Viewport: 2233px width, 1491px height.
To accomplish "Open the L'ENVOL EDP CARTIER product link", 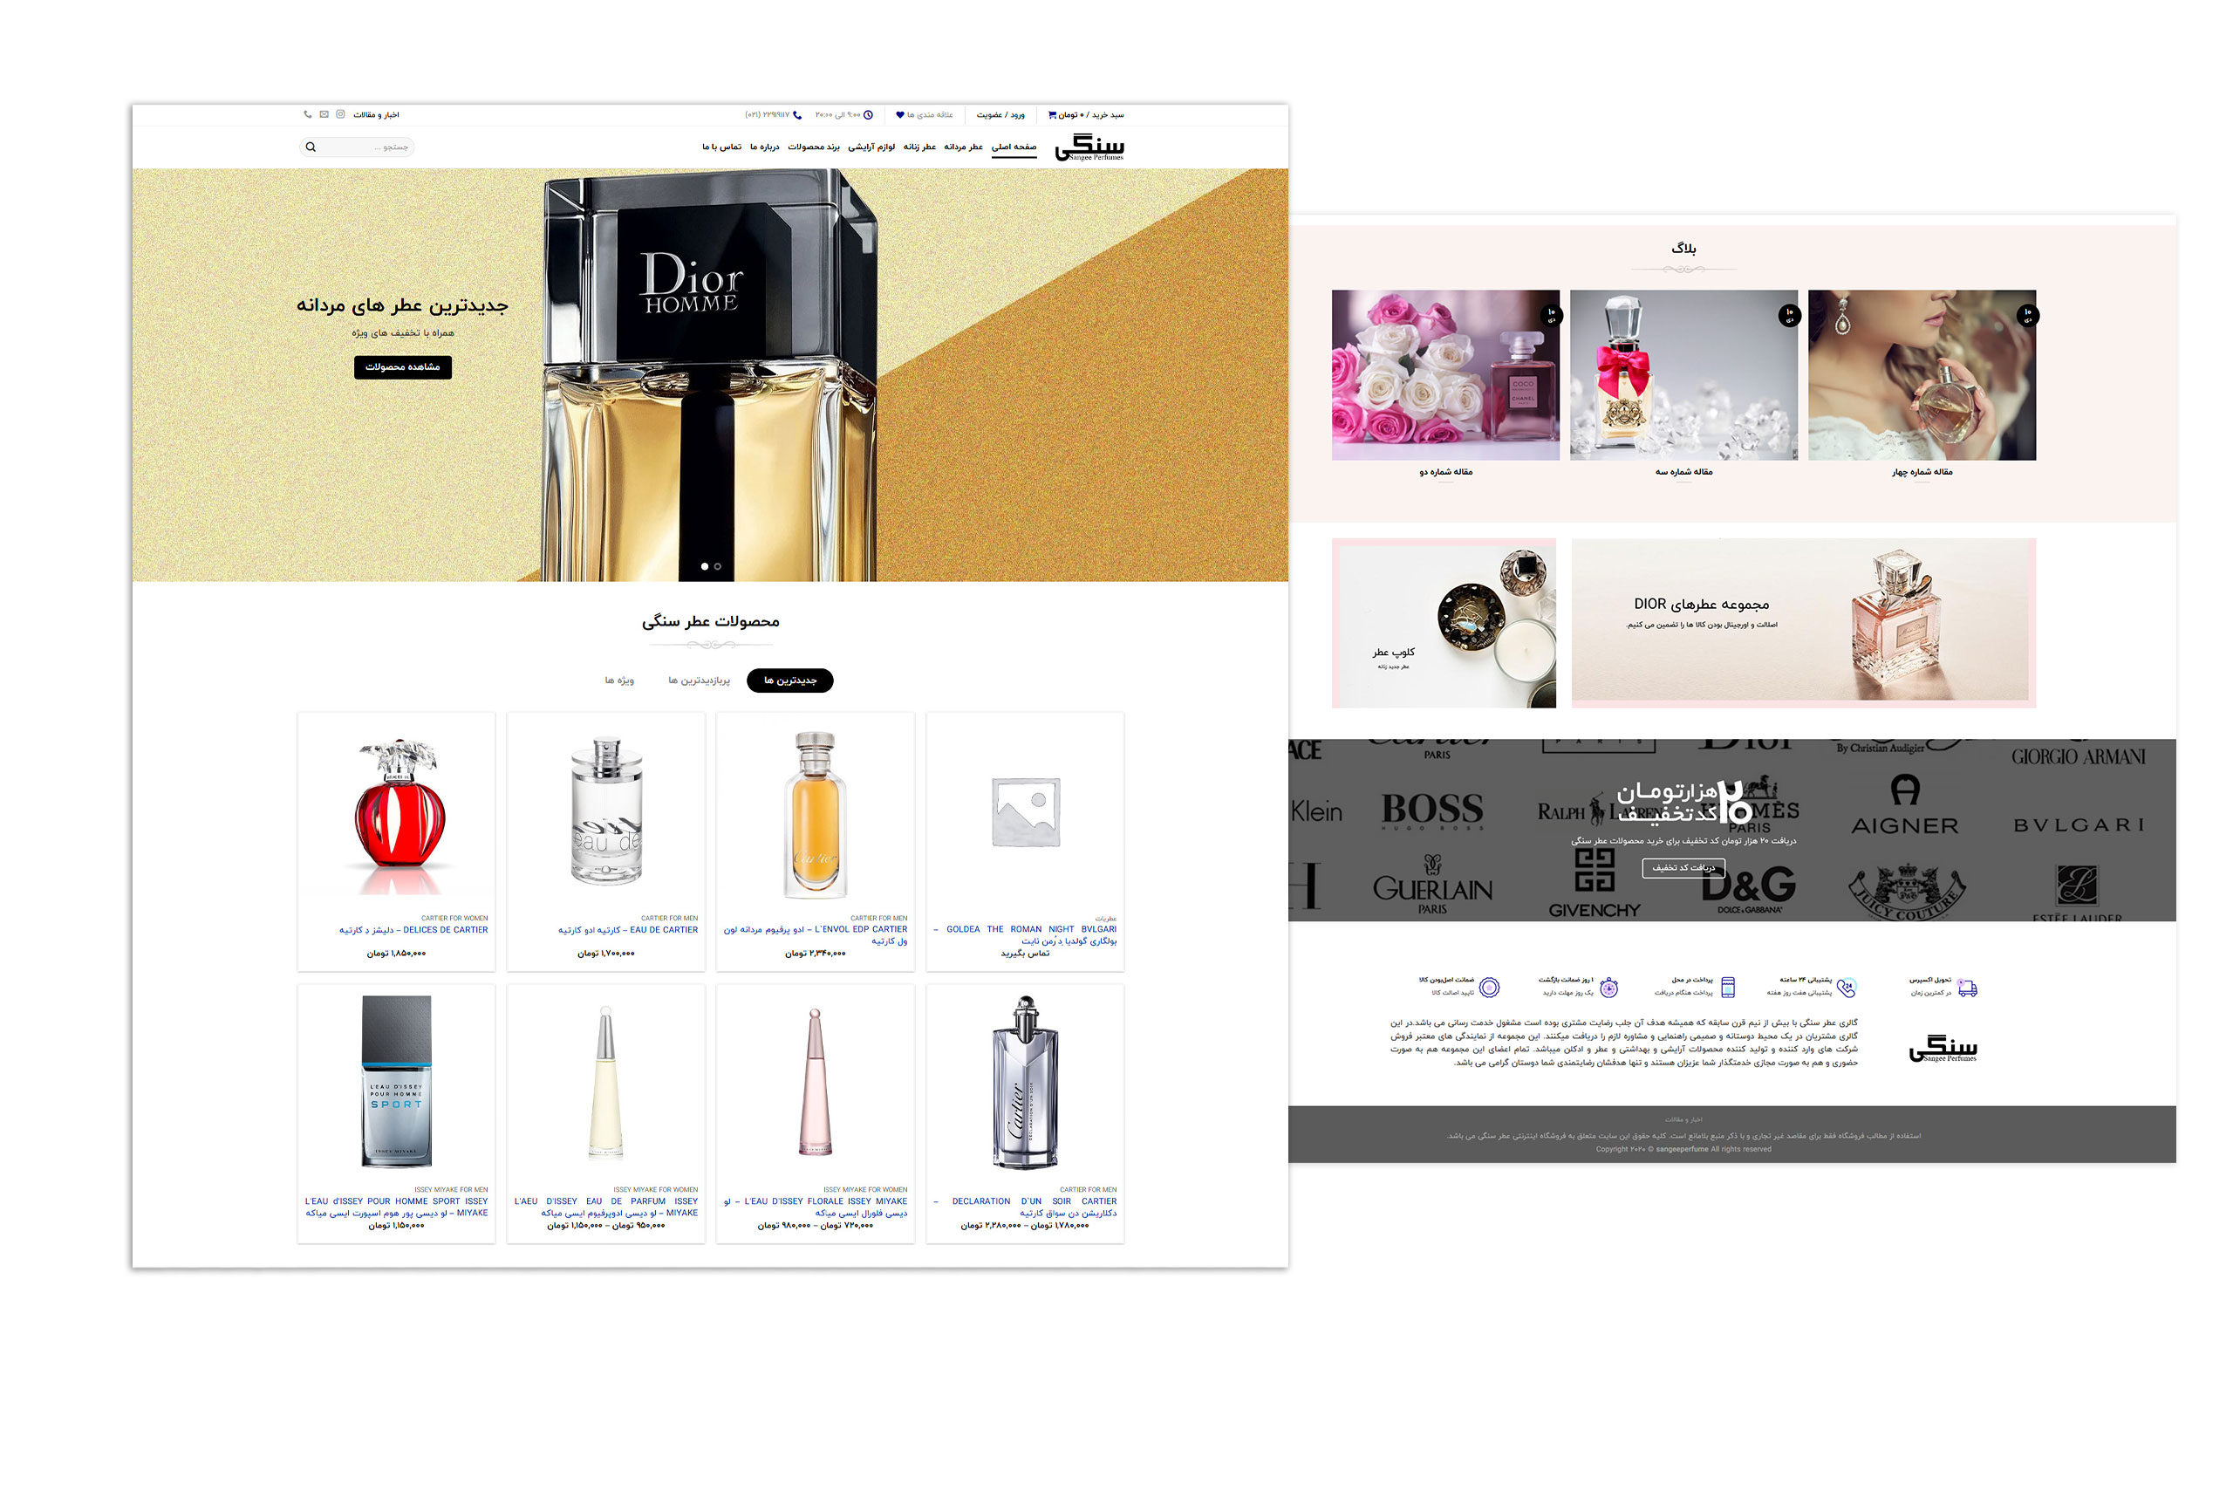I will (x=816, y=934).
